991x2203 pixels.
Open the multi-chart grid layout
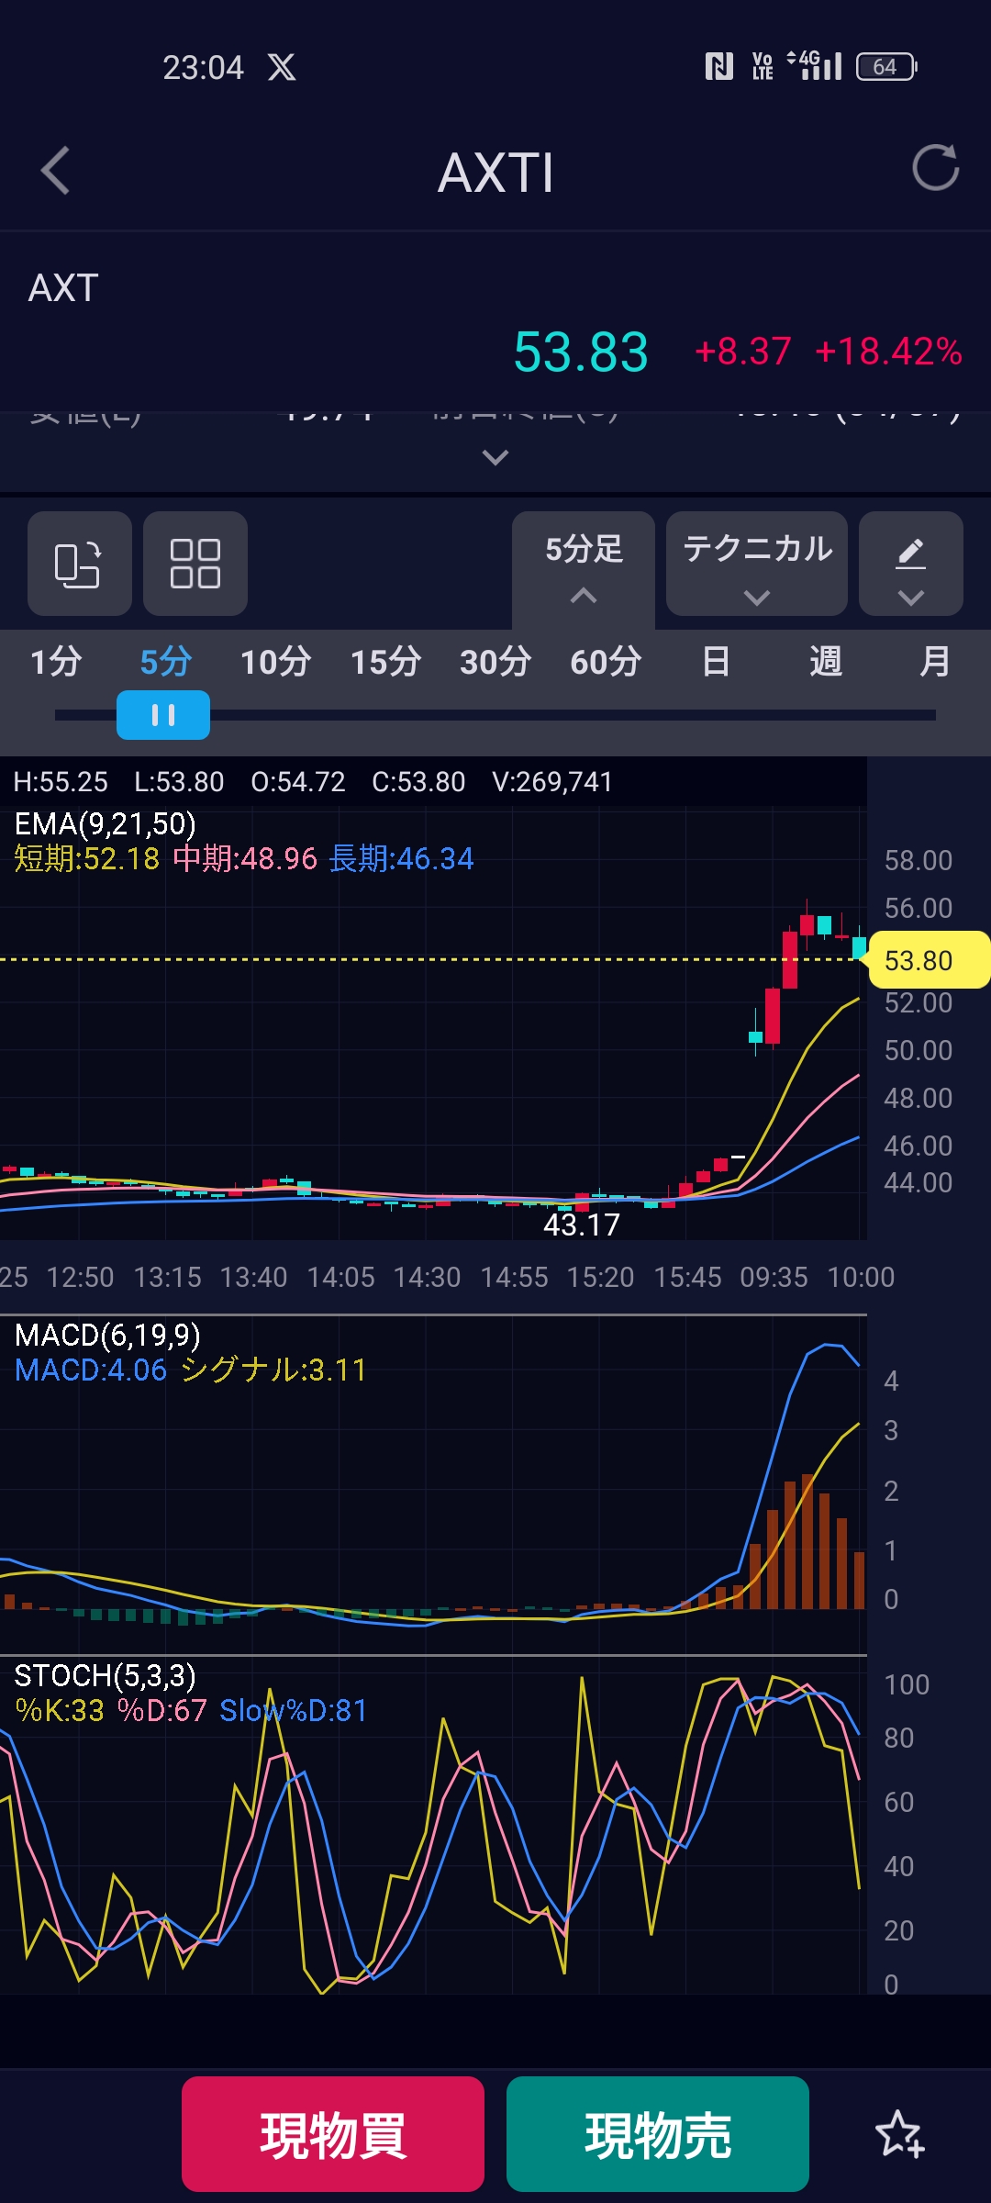pos(195,564)
